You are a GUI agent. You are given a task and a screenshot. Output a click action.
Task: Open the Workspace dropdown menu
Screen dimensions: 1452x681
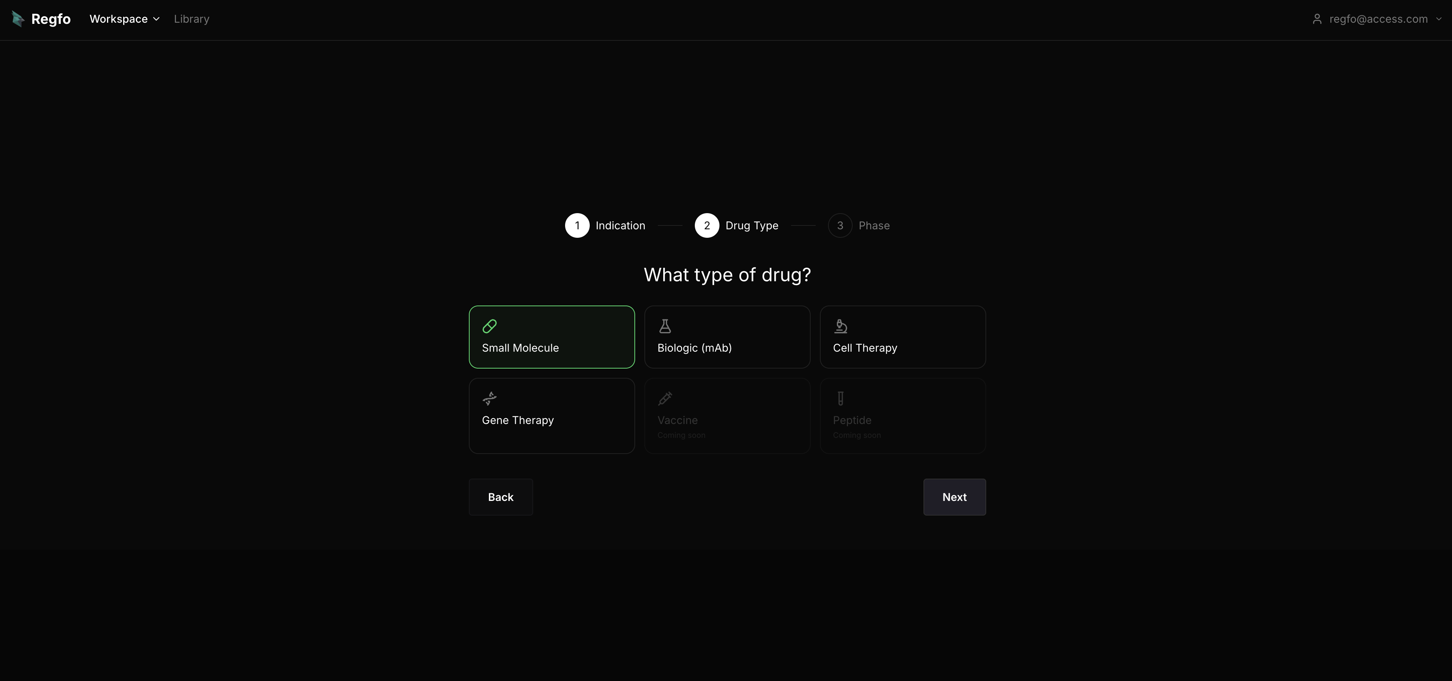[x=124, y=19]
